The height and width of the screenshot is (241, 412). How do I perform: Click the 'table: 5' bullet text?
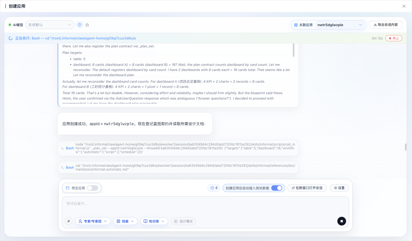[x=79, y=59]
